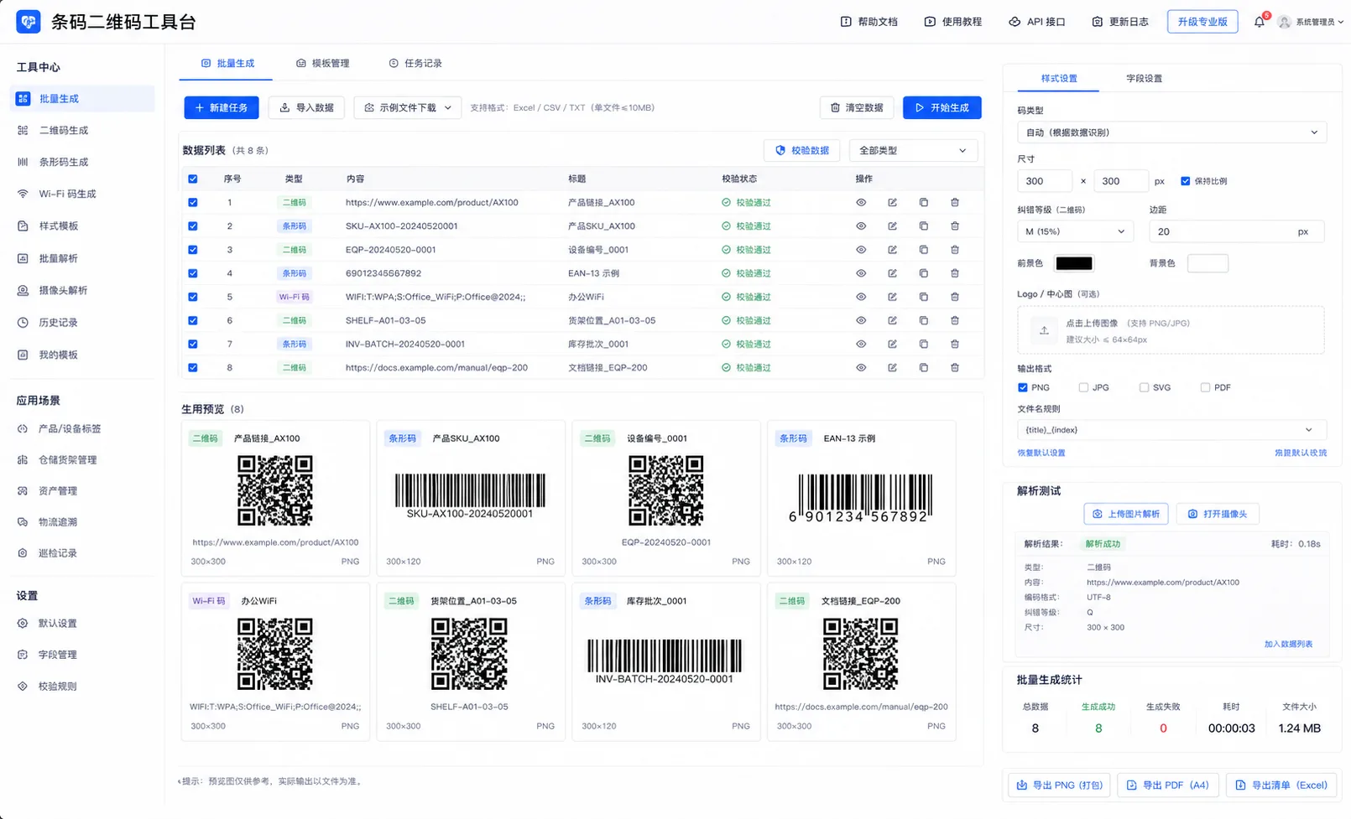
Task: Switch to 字段设置 tab
Action: [1144, 79]
